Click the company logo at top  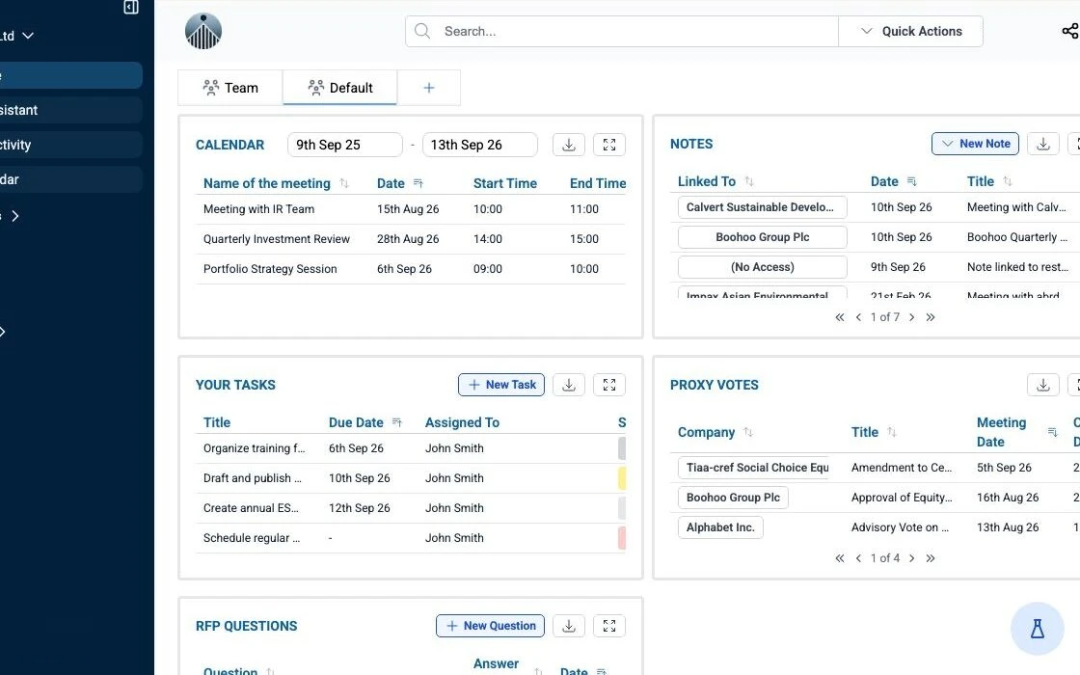click(203, 31)
